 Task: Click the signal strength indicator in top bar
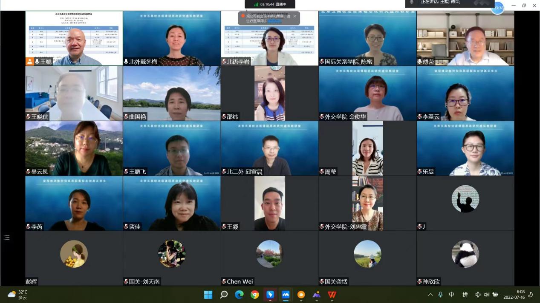256,4
